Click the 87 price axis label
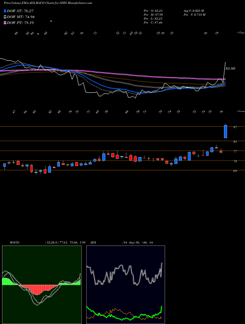The height and width of the screenshot is (324, 245). [x=235, y=127]
